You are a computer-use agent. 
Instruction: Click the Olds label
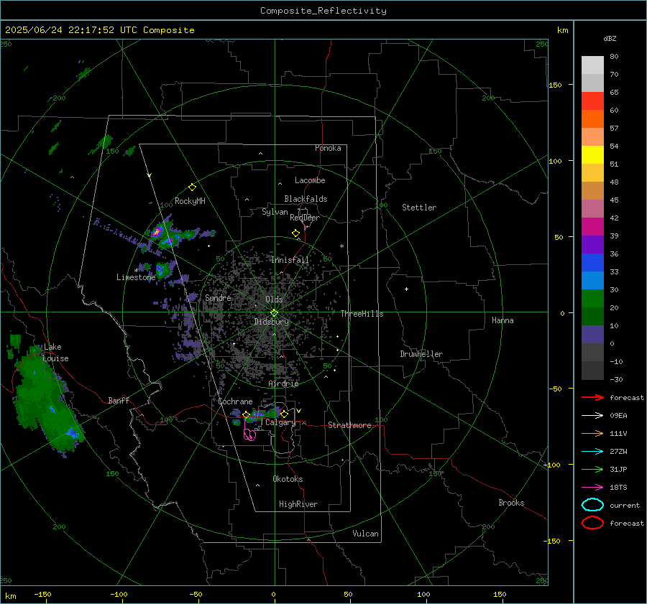point(274,299)
